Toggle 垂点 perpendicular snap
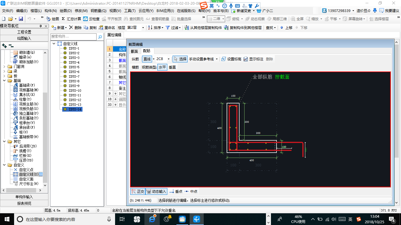 (x=176, y=191)
